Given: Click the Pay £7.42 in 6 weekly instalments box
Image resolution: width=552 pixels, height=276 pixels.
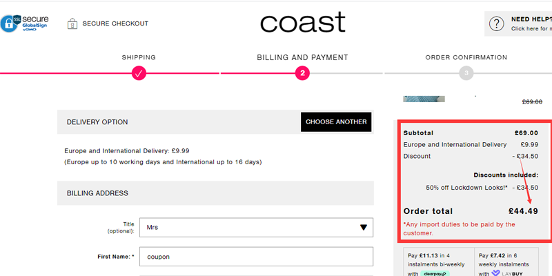Looking at the screenshot, I should tap(506, 262).
